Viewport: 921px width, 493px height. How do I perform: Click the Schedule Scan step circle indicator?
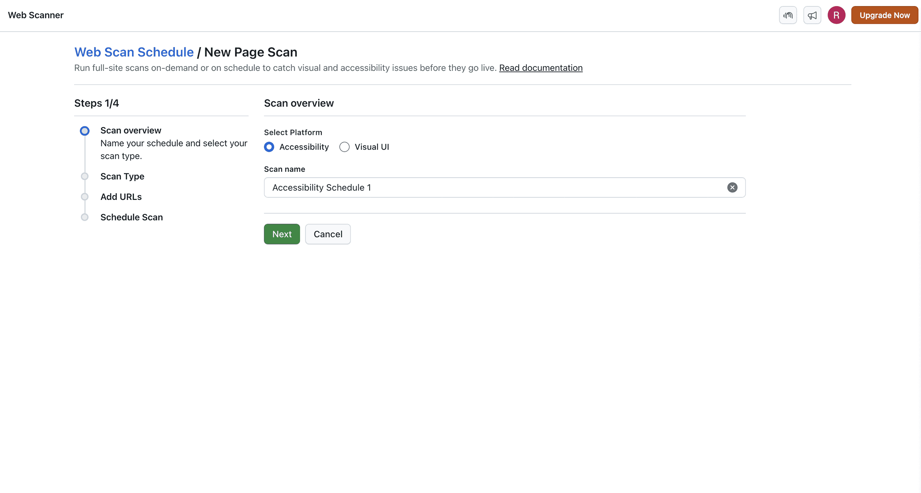click(x=85, y=217)
